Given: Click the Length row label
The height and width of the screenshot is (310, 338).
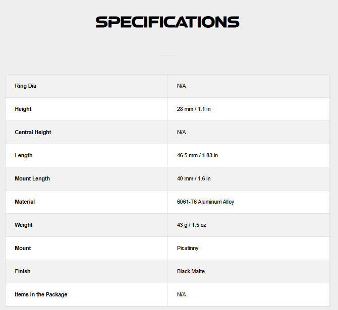Looking at the screenshot, I should [24, 156].
